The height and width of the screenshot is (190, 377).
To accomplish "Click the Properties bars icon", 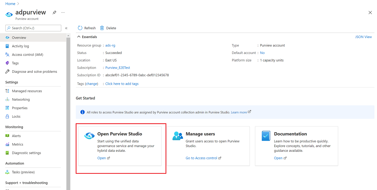I will tap(8, 108).
